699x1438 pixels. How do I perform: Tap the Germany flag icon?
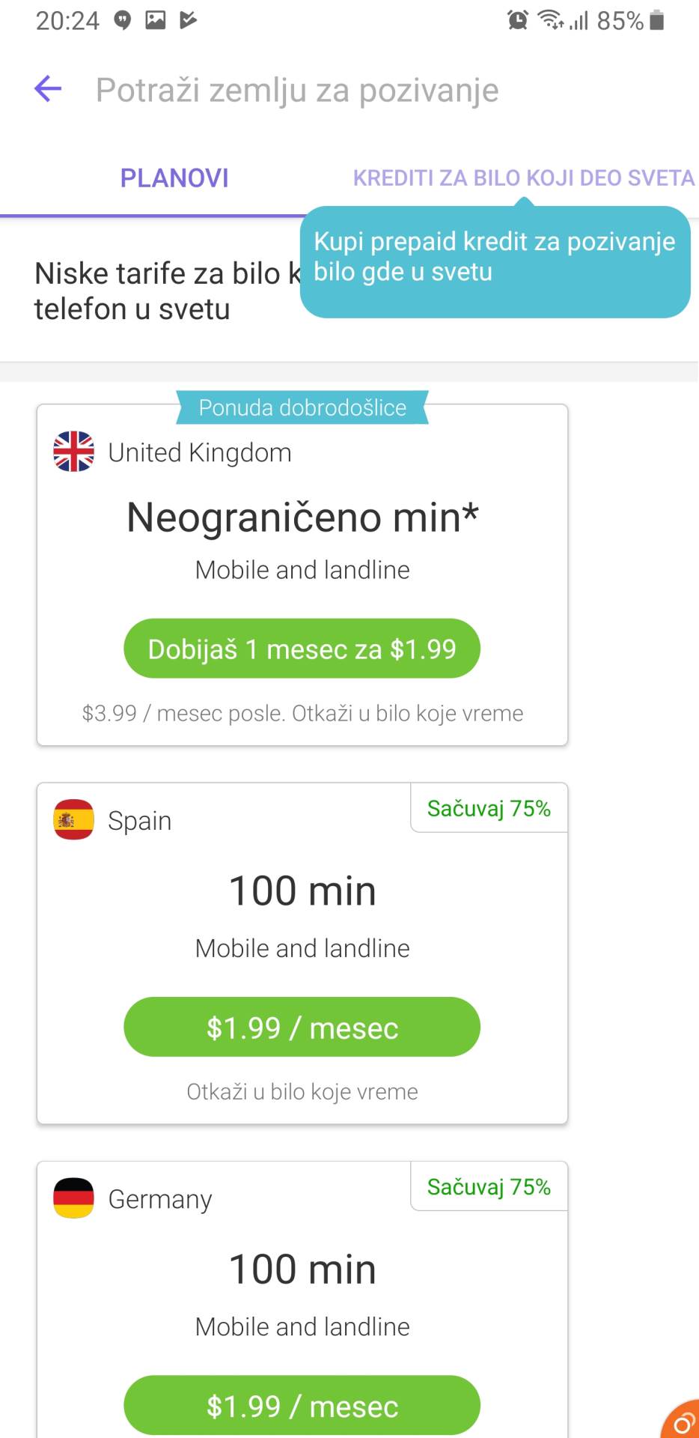tap(73, 1198)
